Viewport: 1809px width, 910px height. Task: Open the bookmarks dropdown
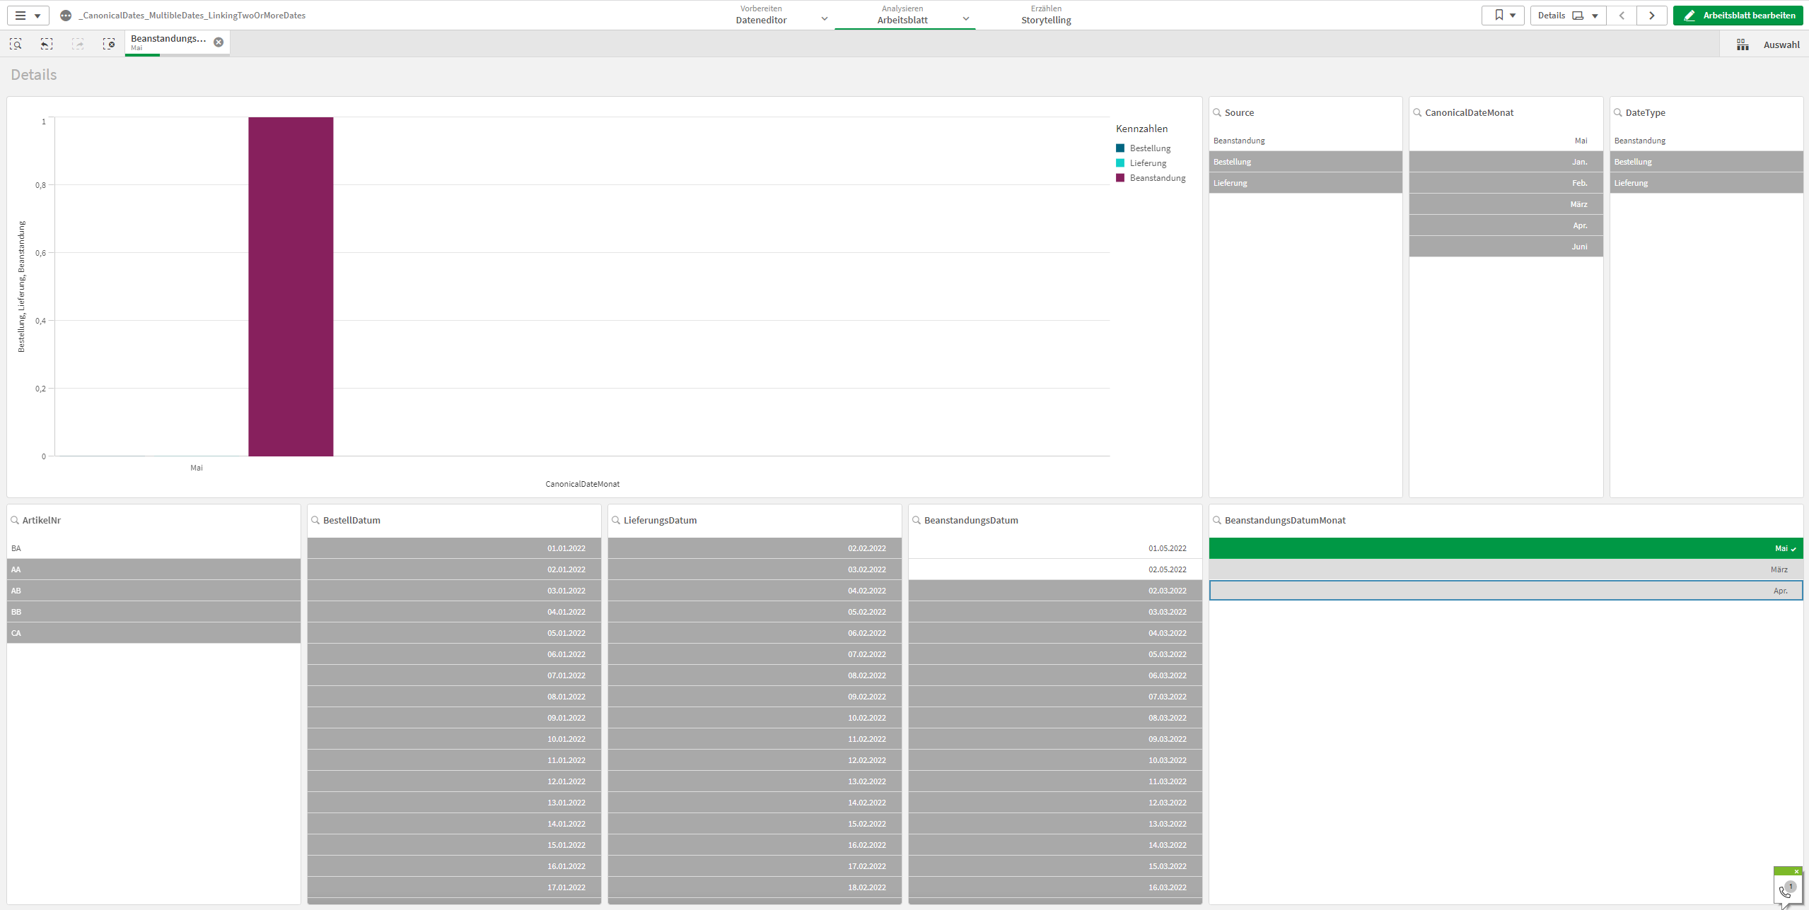click(1503, 16)
